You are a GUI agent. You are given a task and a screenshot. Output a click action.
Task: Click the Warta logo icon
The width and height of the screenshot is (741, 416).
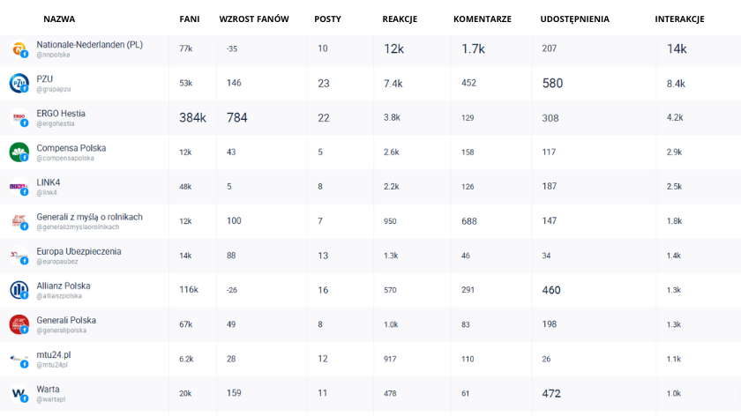[x=19, y=393]
